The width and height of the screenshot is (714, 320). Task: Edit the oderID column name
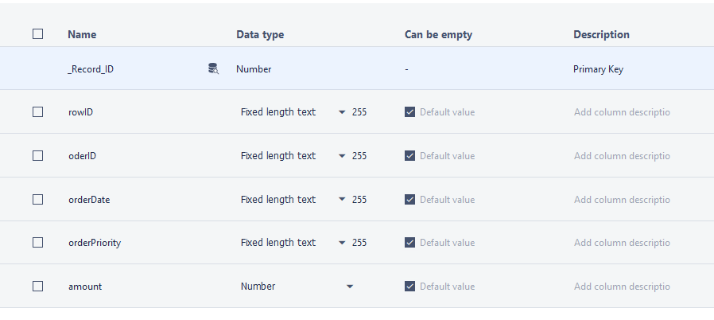pos(83,156)
